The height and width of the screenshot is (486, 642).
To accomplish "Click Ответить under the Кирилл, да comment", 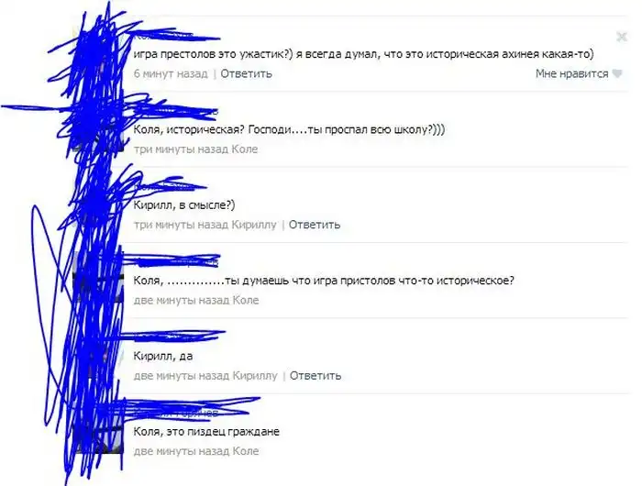I will tap(315, 376).
